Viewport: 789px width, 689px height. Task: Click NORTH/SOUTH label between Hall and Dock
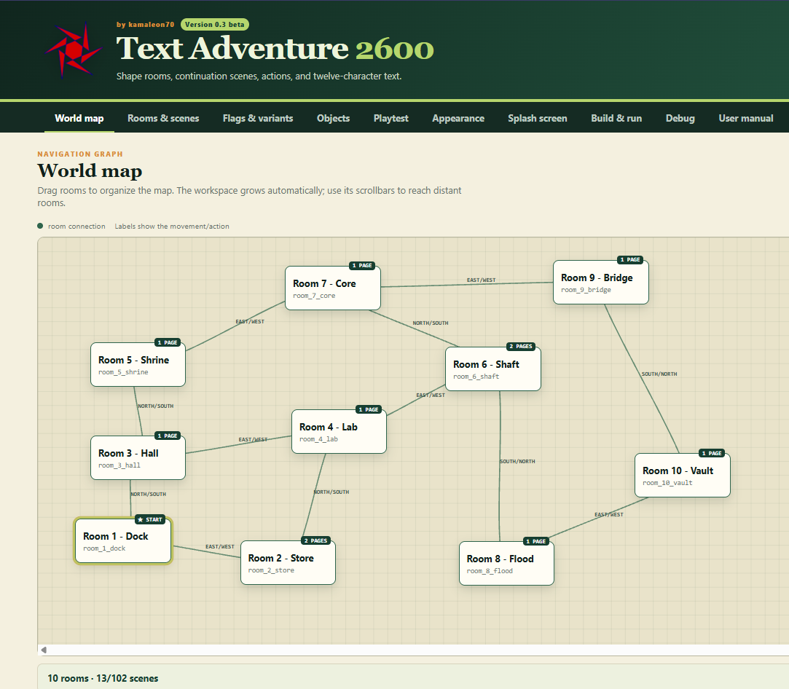point(148,495)
